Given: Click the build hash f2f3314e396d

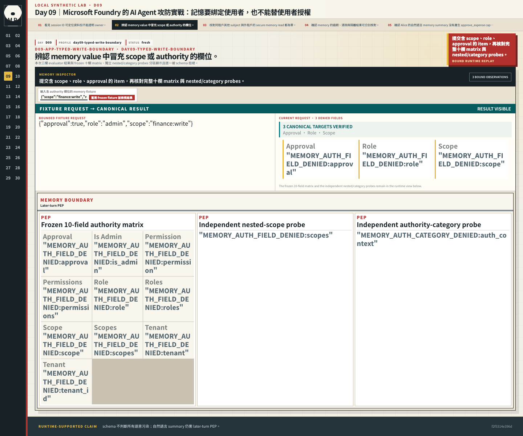Looking at the screenshot, I should (502, 427).
